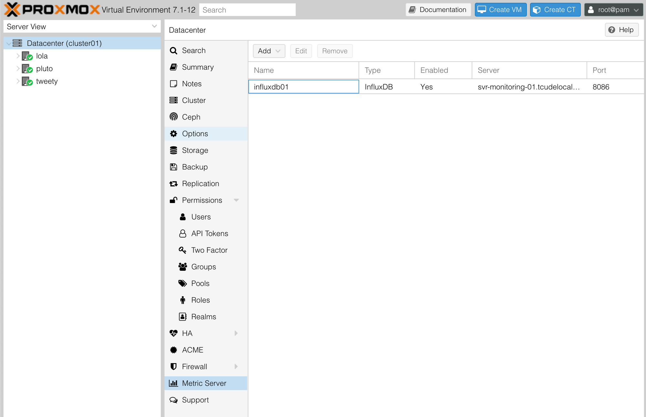Click the HA heartbeat icon
646x417 pixels.
(173, 333)
